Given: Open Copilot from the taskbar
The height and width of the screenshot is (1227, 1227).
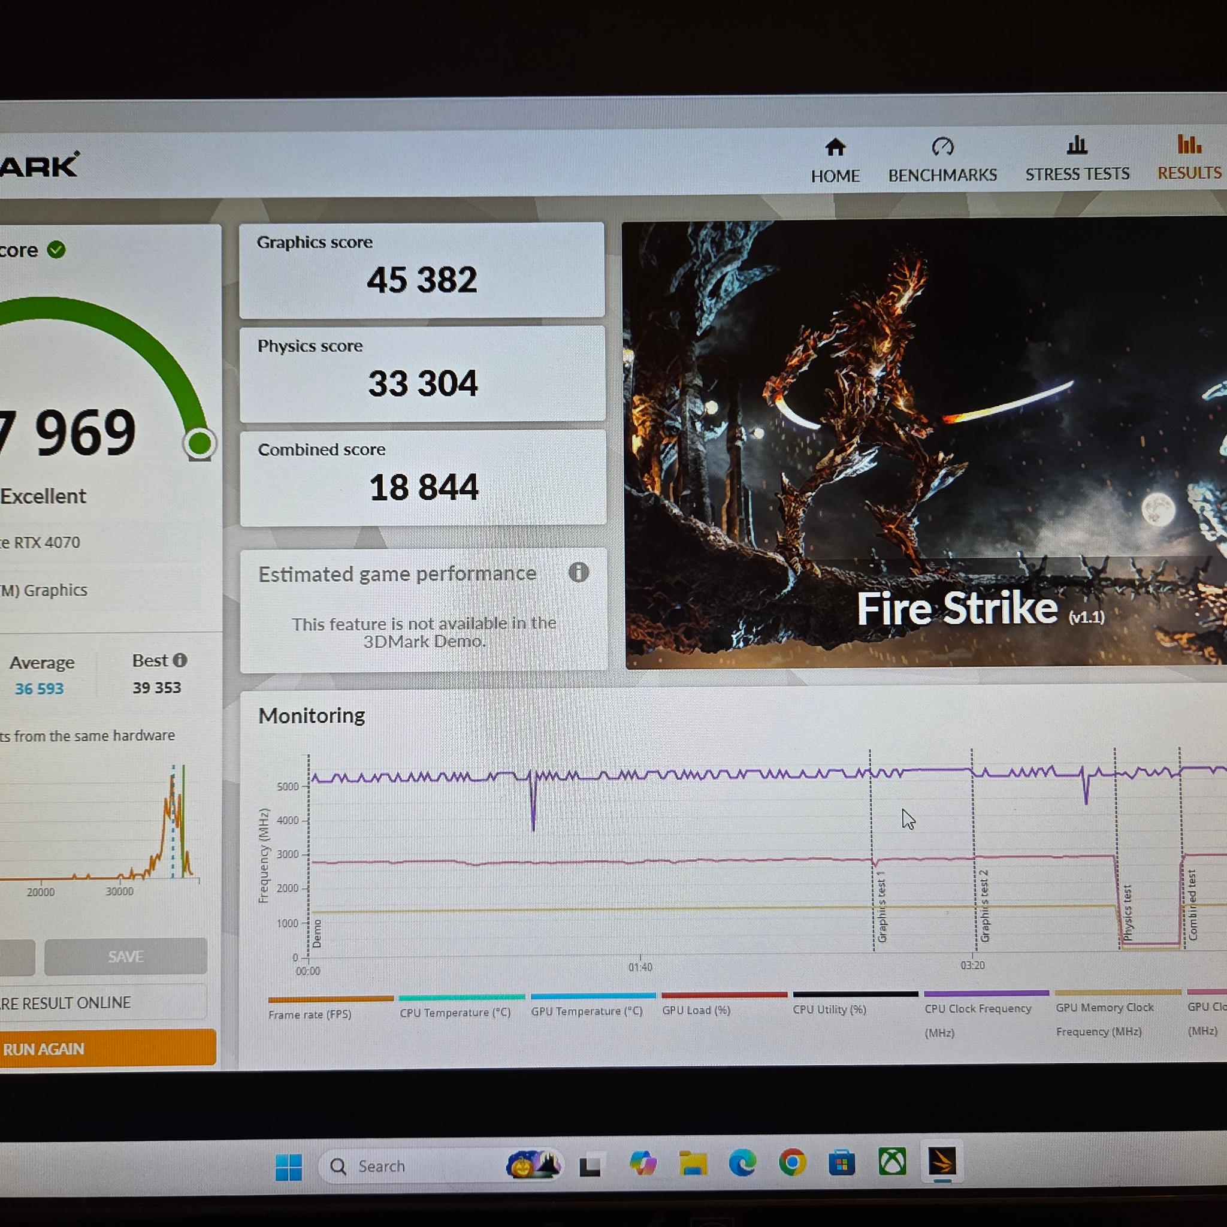Looking at the screenshot, I should pos(642,1164).
